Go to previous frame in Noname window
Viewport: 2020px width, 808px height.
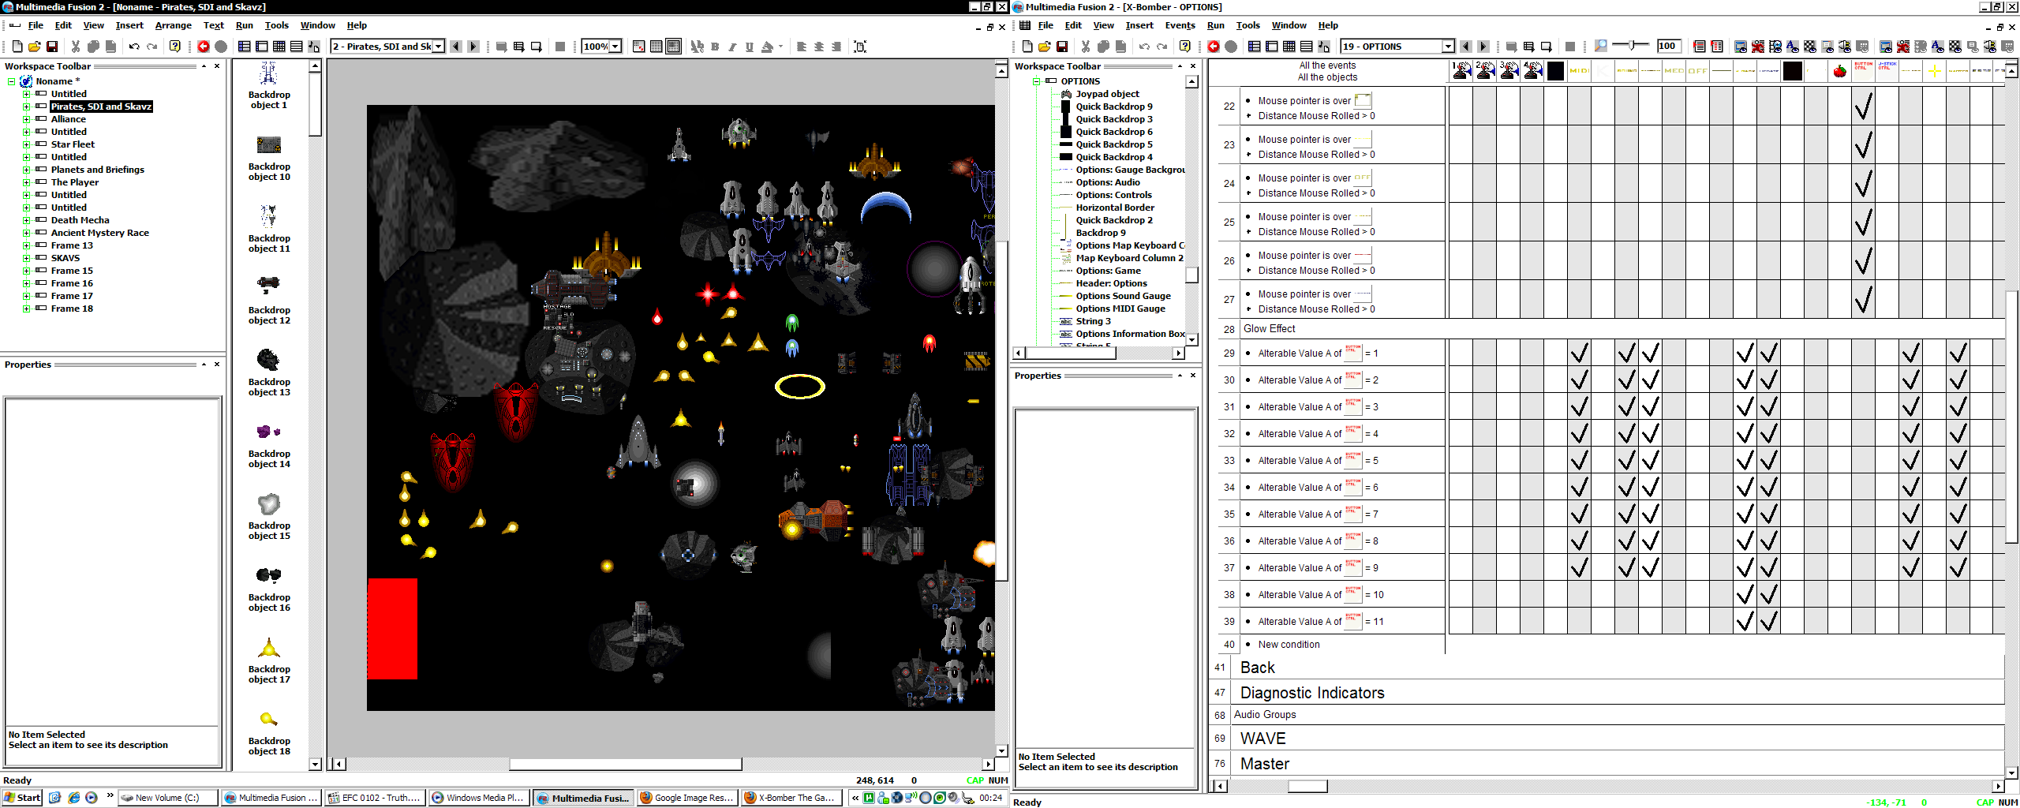[456, 47]
